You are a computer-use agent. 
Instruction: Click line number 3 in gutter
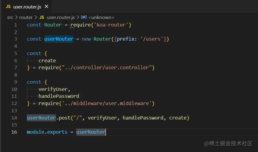tap(16, 39)
